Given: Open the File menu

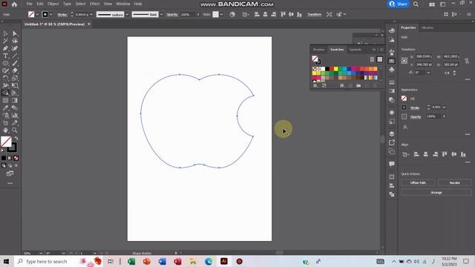Looking at the screenshot, I should (29, 4).
